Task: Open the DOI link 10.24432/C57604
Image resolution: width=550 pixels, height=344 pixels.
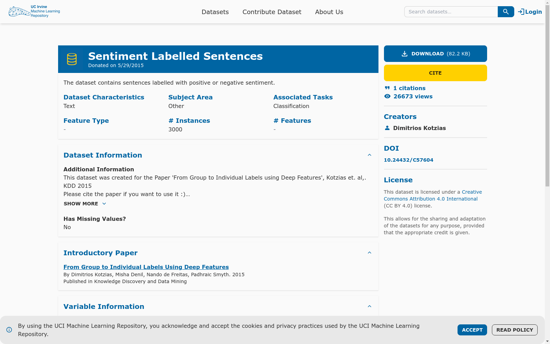Action: 408,160
